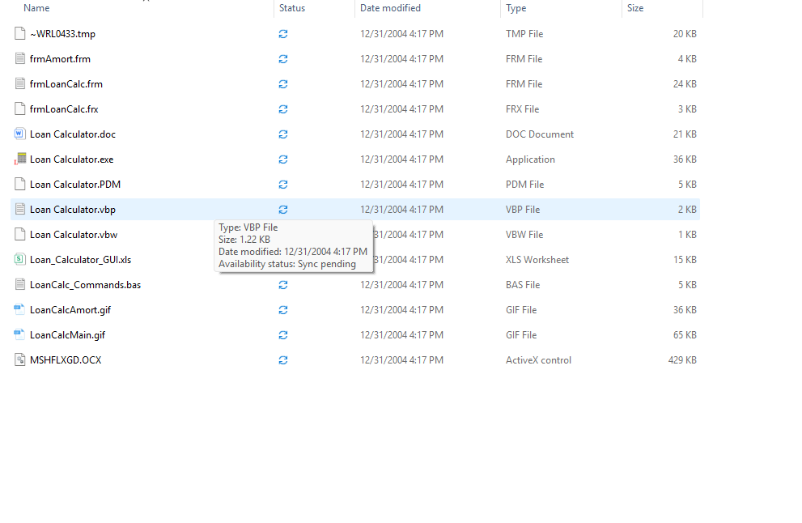Select the frmLoanCalc.frx file icon
Viewport: 802px width, 523px height.
21,109
